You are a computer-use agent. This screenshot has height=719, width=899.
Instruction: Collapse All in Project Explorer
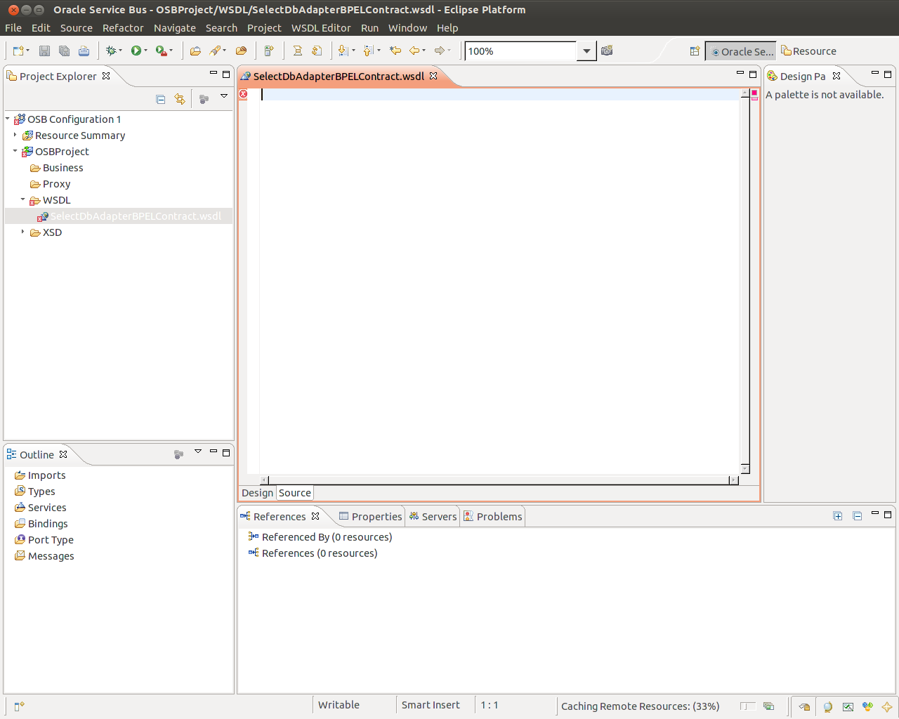(x=161, y=99)
